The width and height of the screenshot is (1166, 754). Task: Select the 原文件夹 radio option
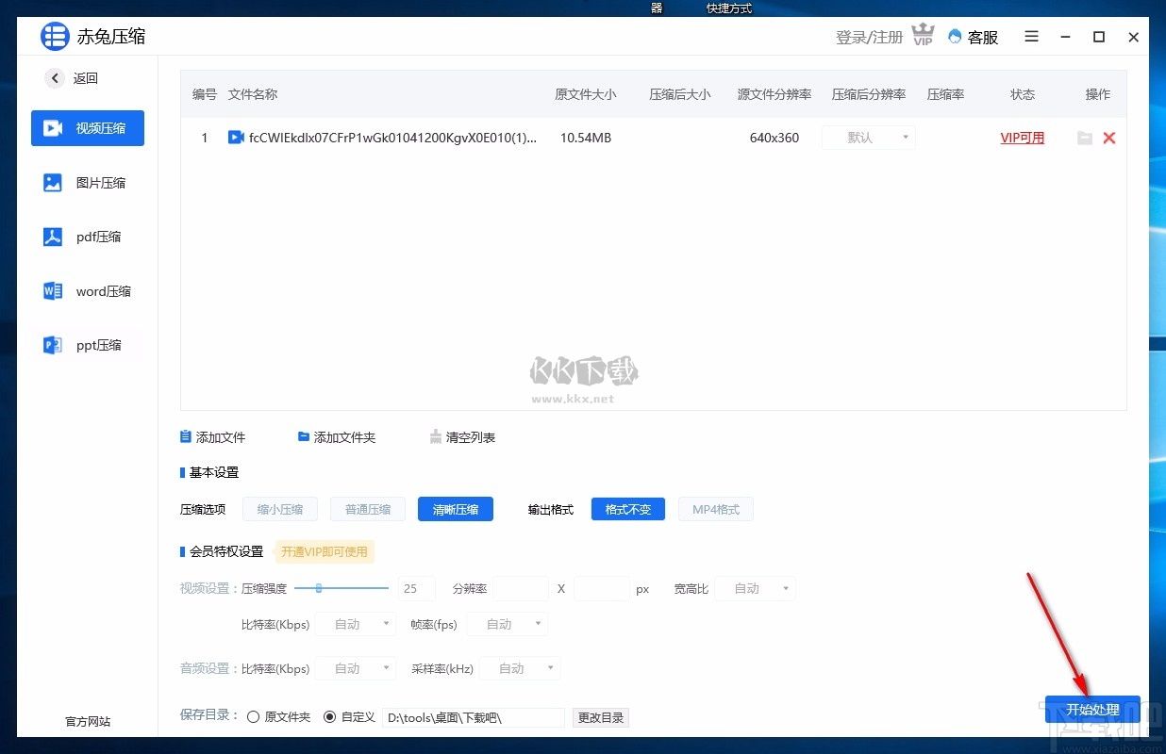(253, 716)
